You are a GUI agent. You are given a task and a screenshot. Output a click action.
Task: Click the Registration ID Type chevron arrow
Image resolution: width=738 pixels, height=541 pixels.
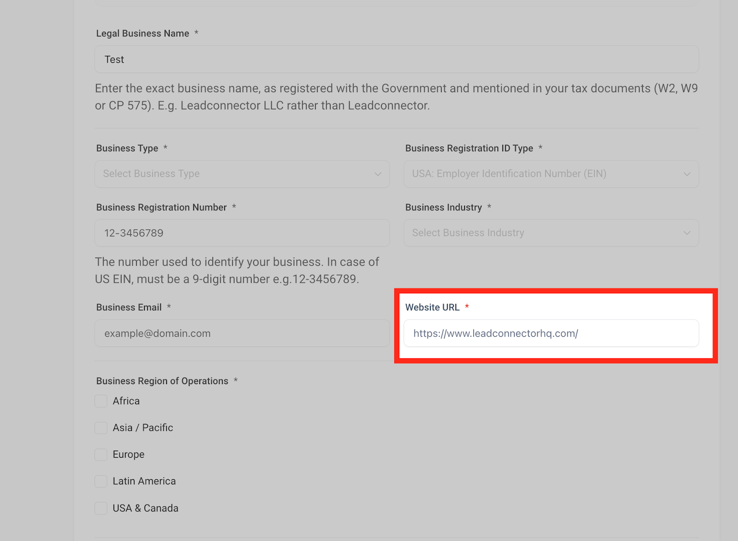click(687, 174)
